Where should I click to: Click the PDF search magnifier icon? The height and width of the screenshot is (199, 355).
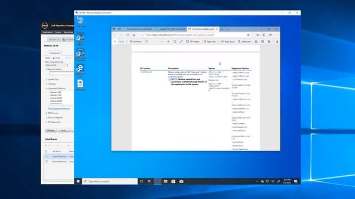click(146, 41)
